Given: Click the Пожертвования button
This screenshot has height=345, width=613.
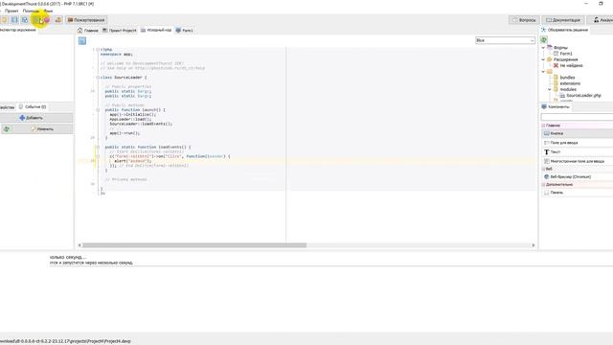Looking at the screenshot, I should click(86, 20).
